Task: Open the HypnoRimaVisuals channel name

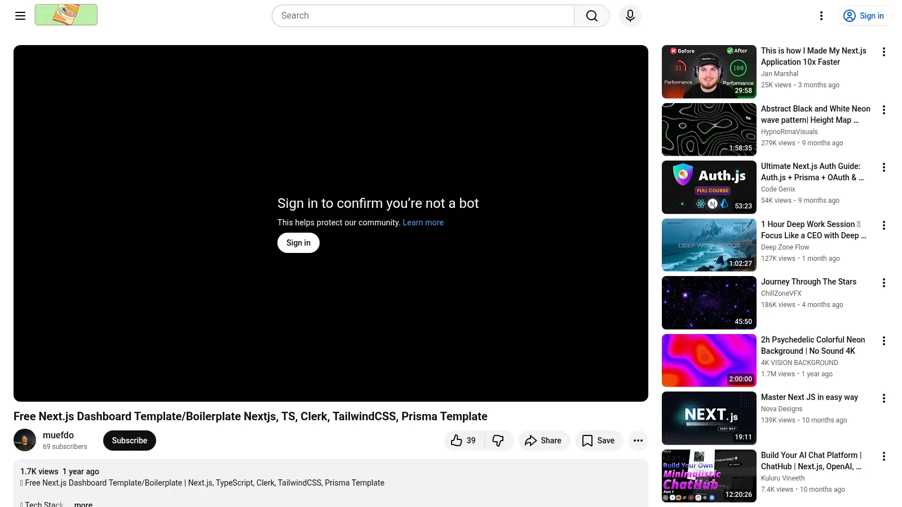Action: point(789,132)
